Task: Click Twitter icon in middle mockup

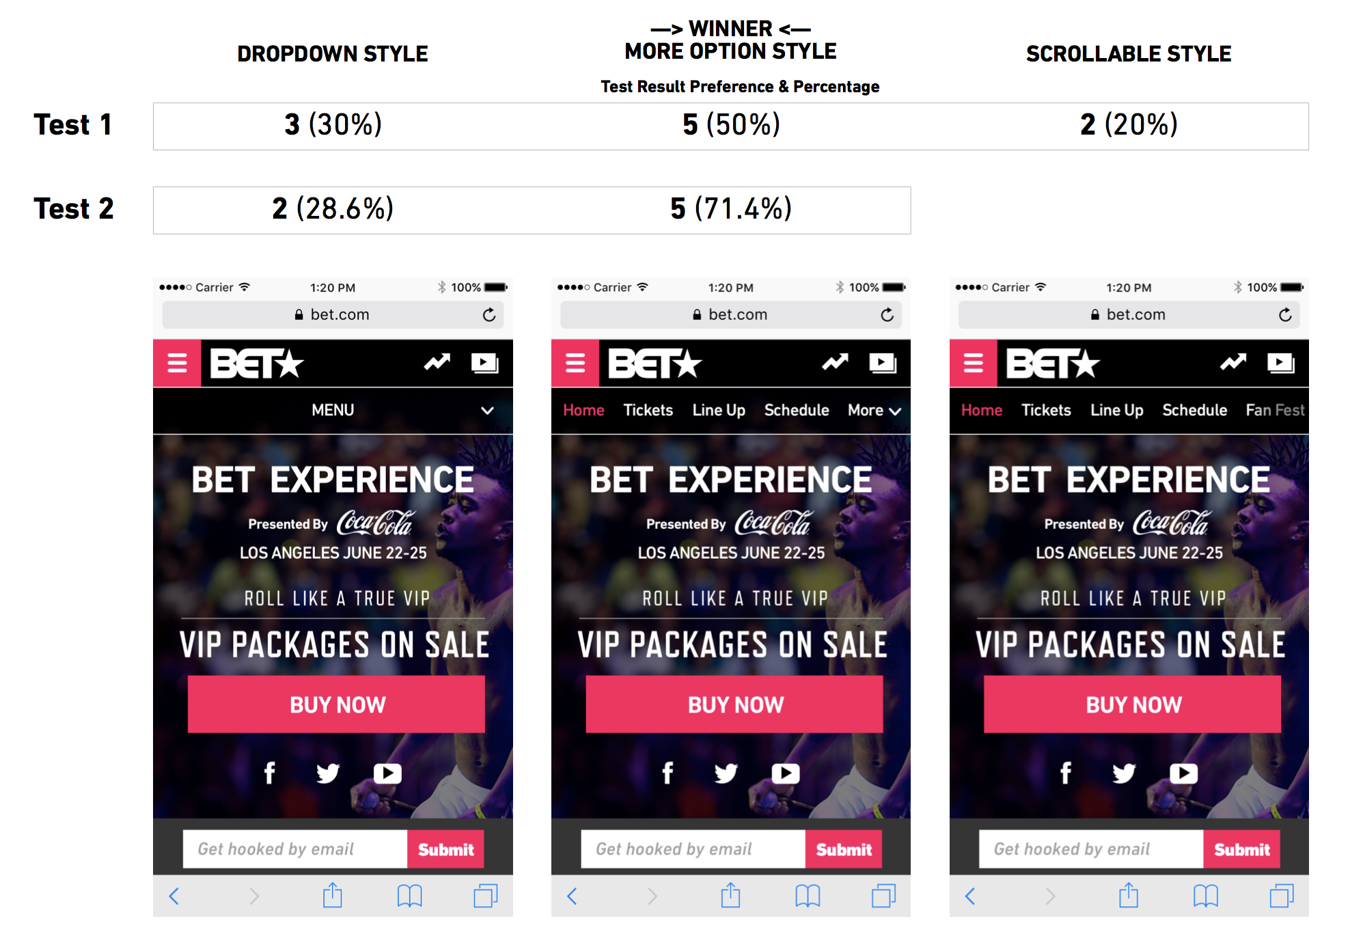Action: pyautogui.click(x=726, y=773)
